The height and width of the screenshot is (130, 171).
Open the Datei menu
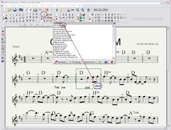pos(6,5)
